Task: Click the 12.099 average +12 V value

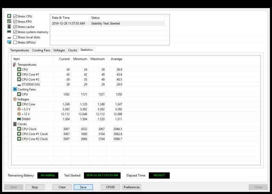Action: coord(118,114)
